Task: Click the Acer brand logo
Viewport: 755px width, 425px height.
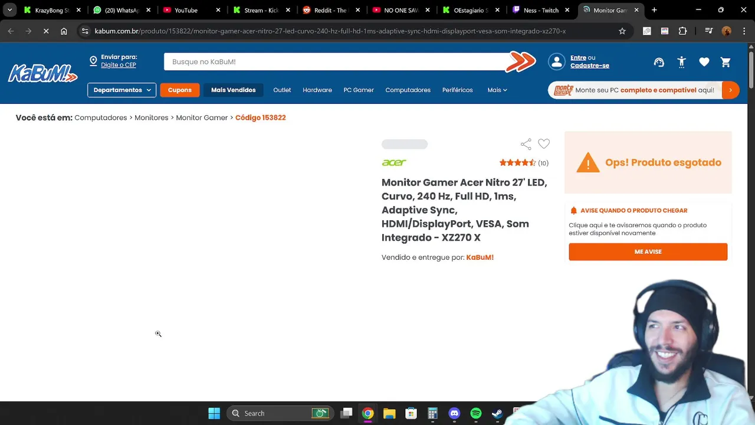Action: (x=394, y=162)
